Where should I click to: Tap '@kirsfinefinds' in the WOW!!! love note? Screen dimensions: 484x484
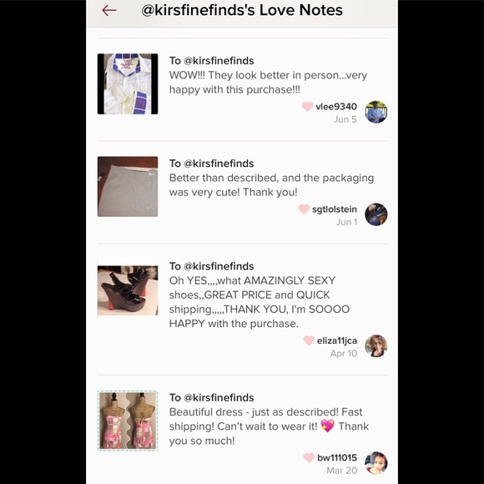[219, 60]
